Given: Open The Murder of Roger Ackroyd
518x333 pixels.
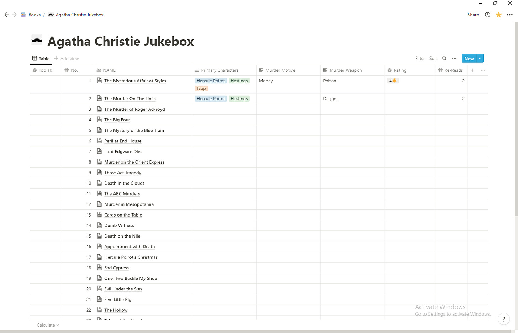Looking at the screenshot, I should [134, 109].
